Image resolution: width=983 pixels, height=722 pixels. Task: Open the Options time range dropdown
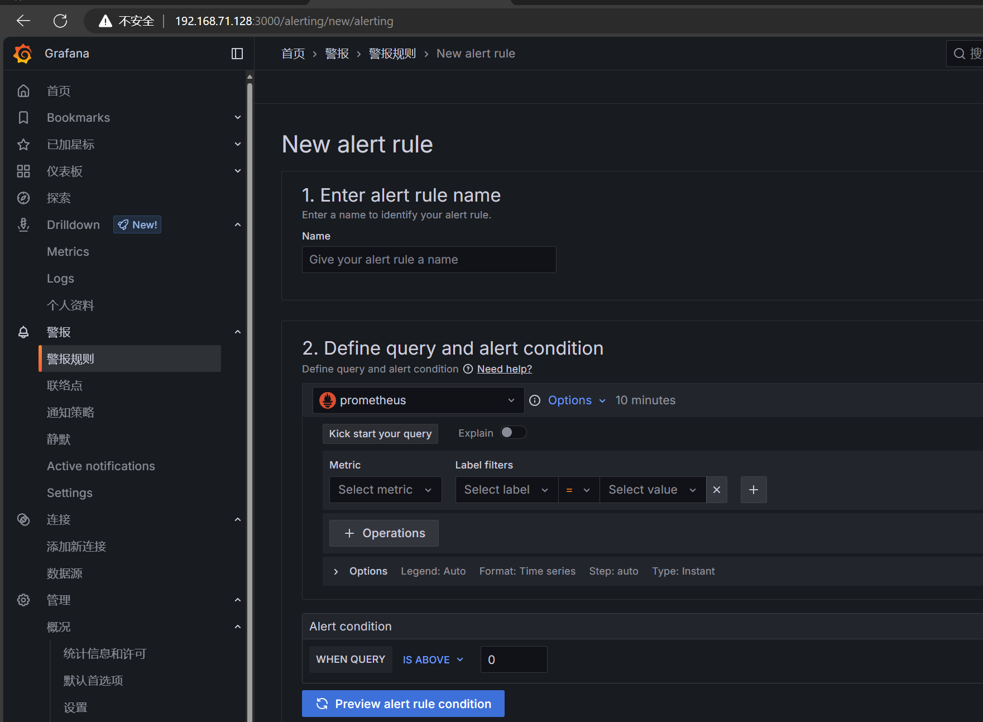[x=577, y=400]
